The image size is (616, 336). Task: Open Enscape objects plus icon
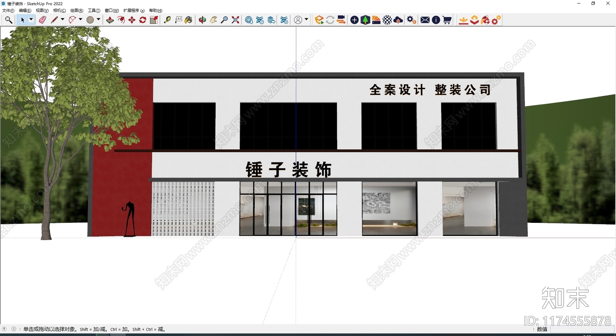pos(355,20)
